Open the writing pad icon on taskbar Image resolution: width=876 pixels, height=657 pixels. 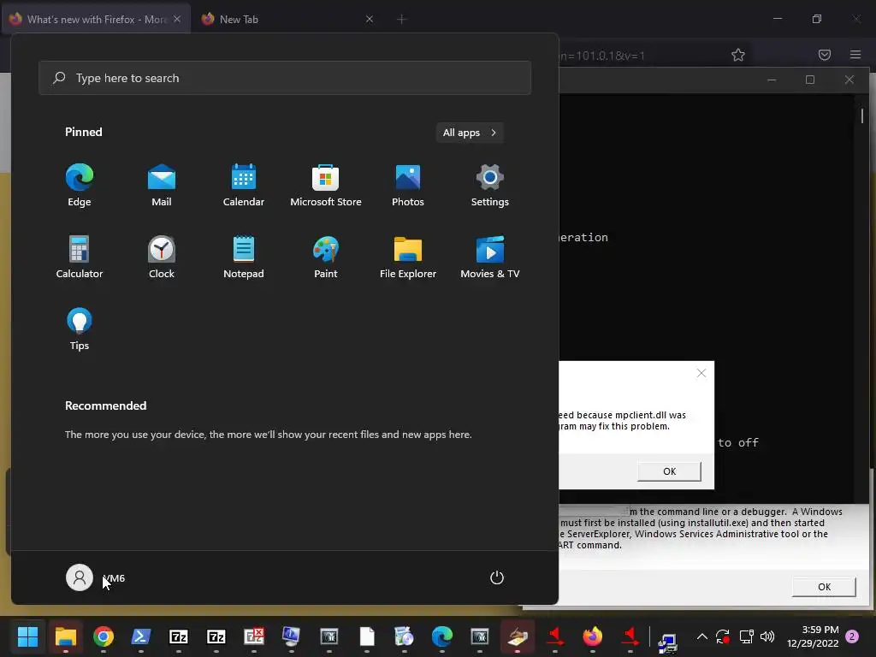[x=518, y=636]
